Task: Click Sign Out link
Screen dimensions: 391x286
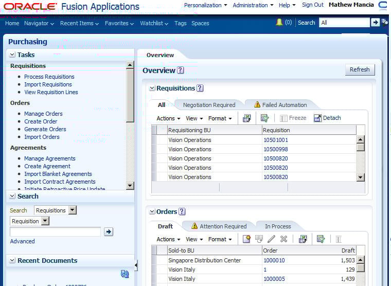Action: click(x=312, y=5)
